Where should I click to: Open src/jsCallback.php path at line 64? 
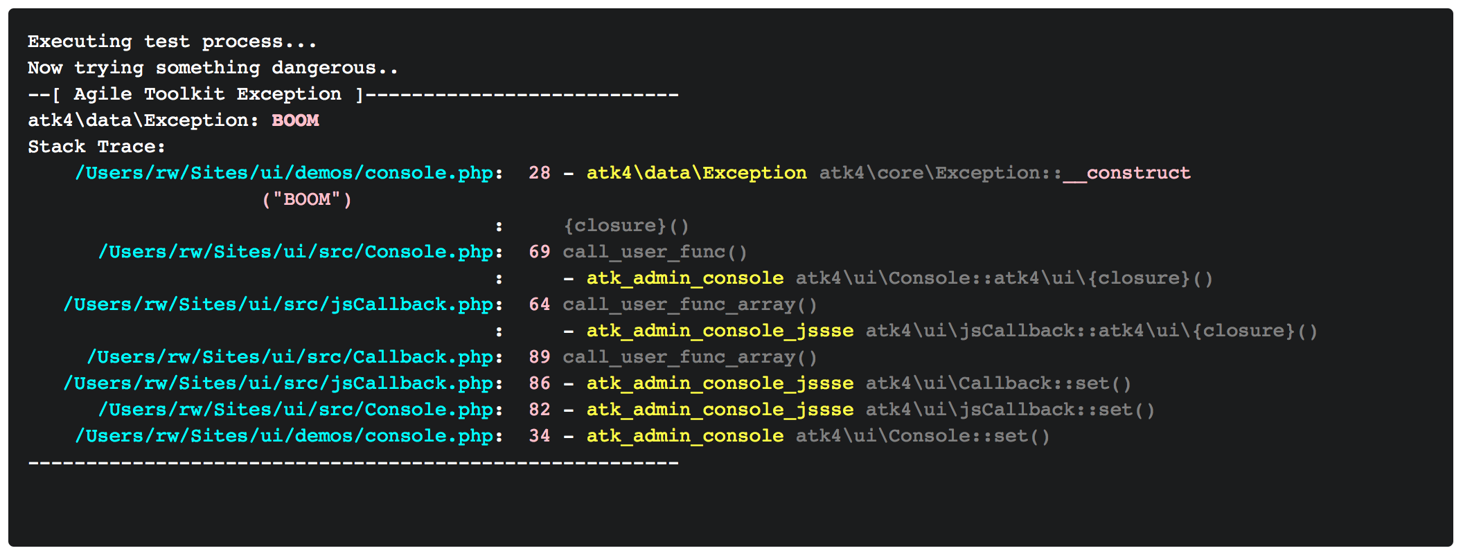point(278,304)
